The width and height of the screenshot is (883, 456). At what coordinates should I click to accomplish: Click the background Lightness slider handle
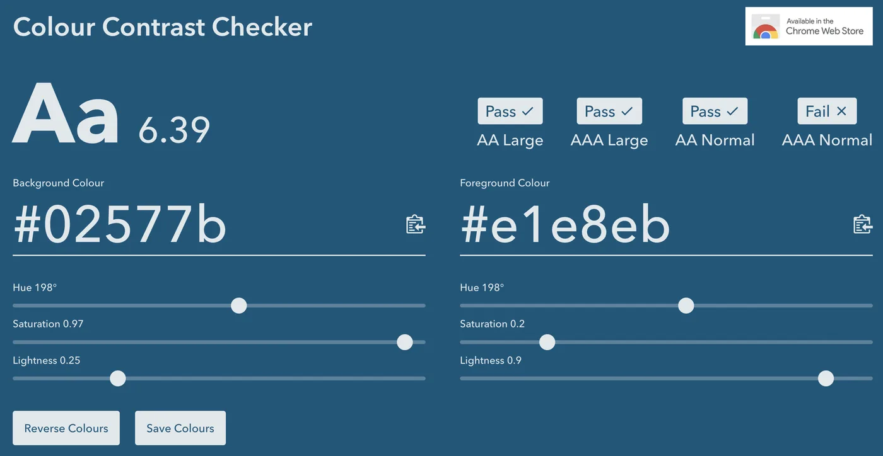118,379
